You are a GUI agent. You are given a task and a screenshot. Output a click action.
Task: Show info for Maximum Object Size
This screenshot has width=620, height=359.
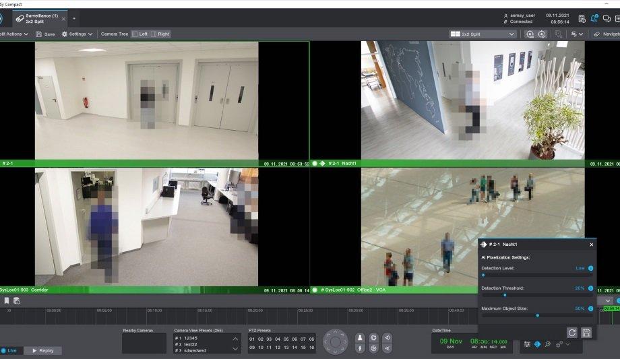tap(590, 308)
